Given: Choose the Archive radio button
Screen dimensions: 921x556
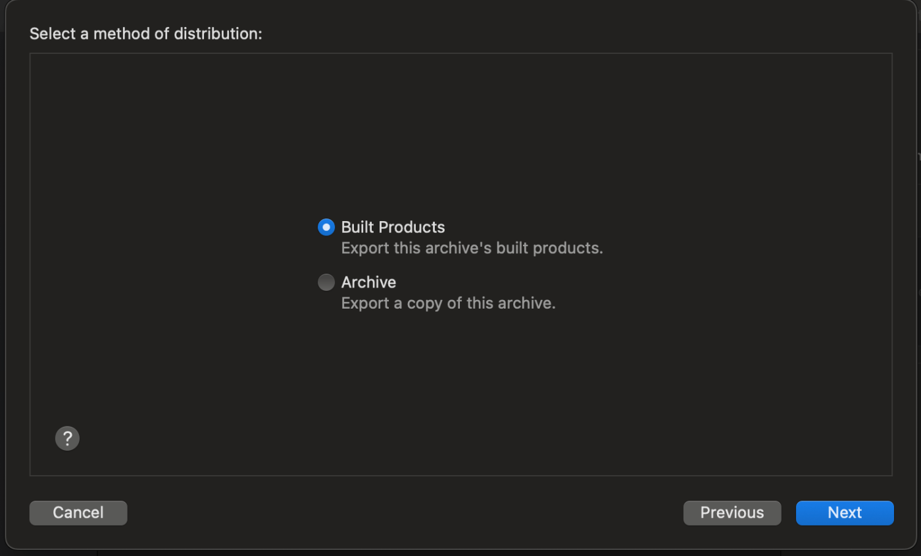Looking at the screenshot, I should pyautogui.click(x=326, y=282).
